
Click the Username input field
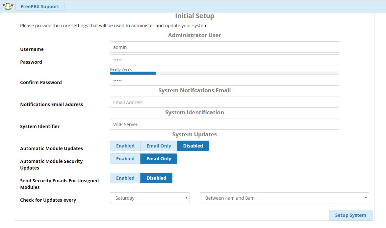224,47
